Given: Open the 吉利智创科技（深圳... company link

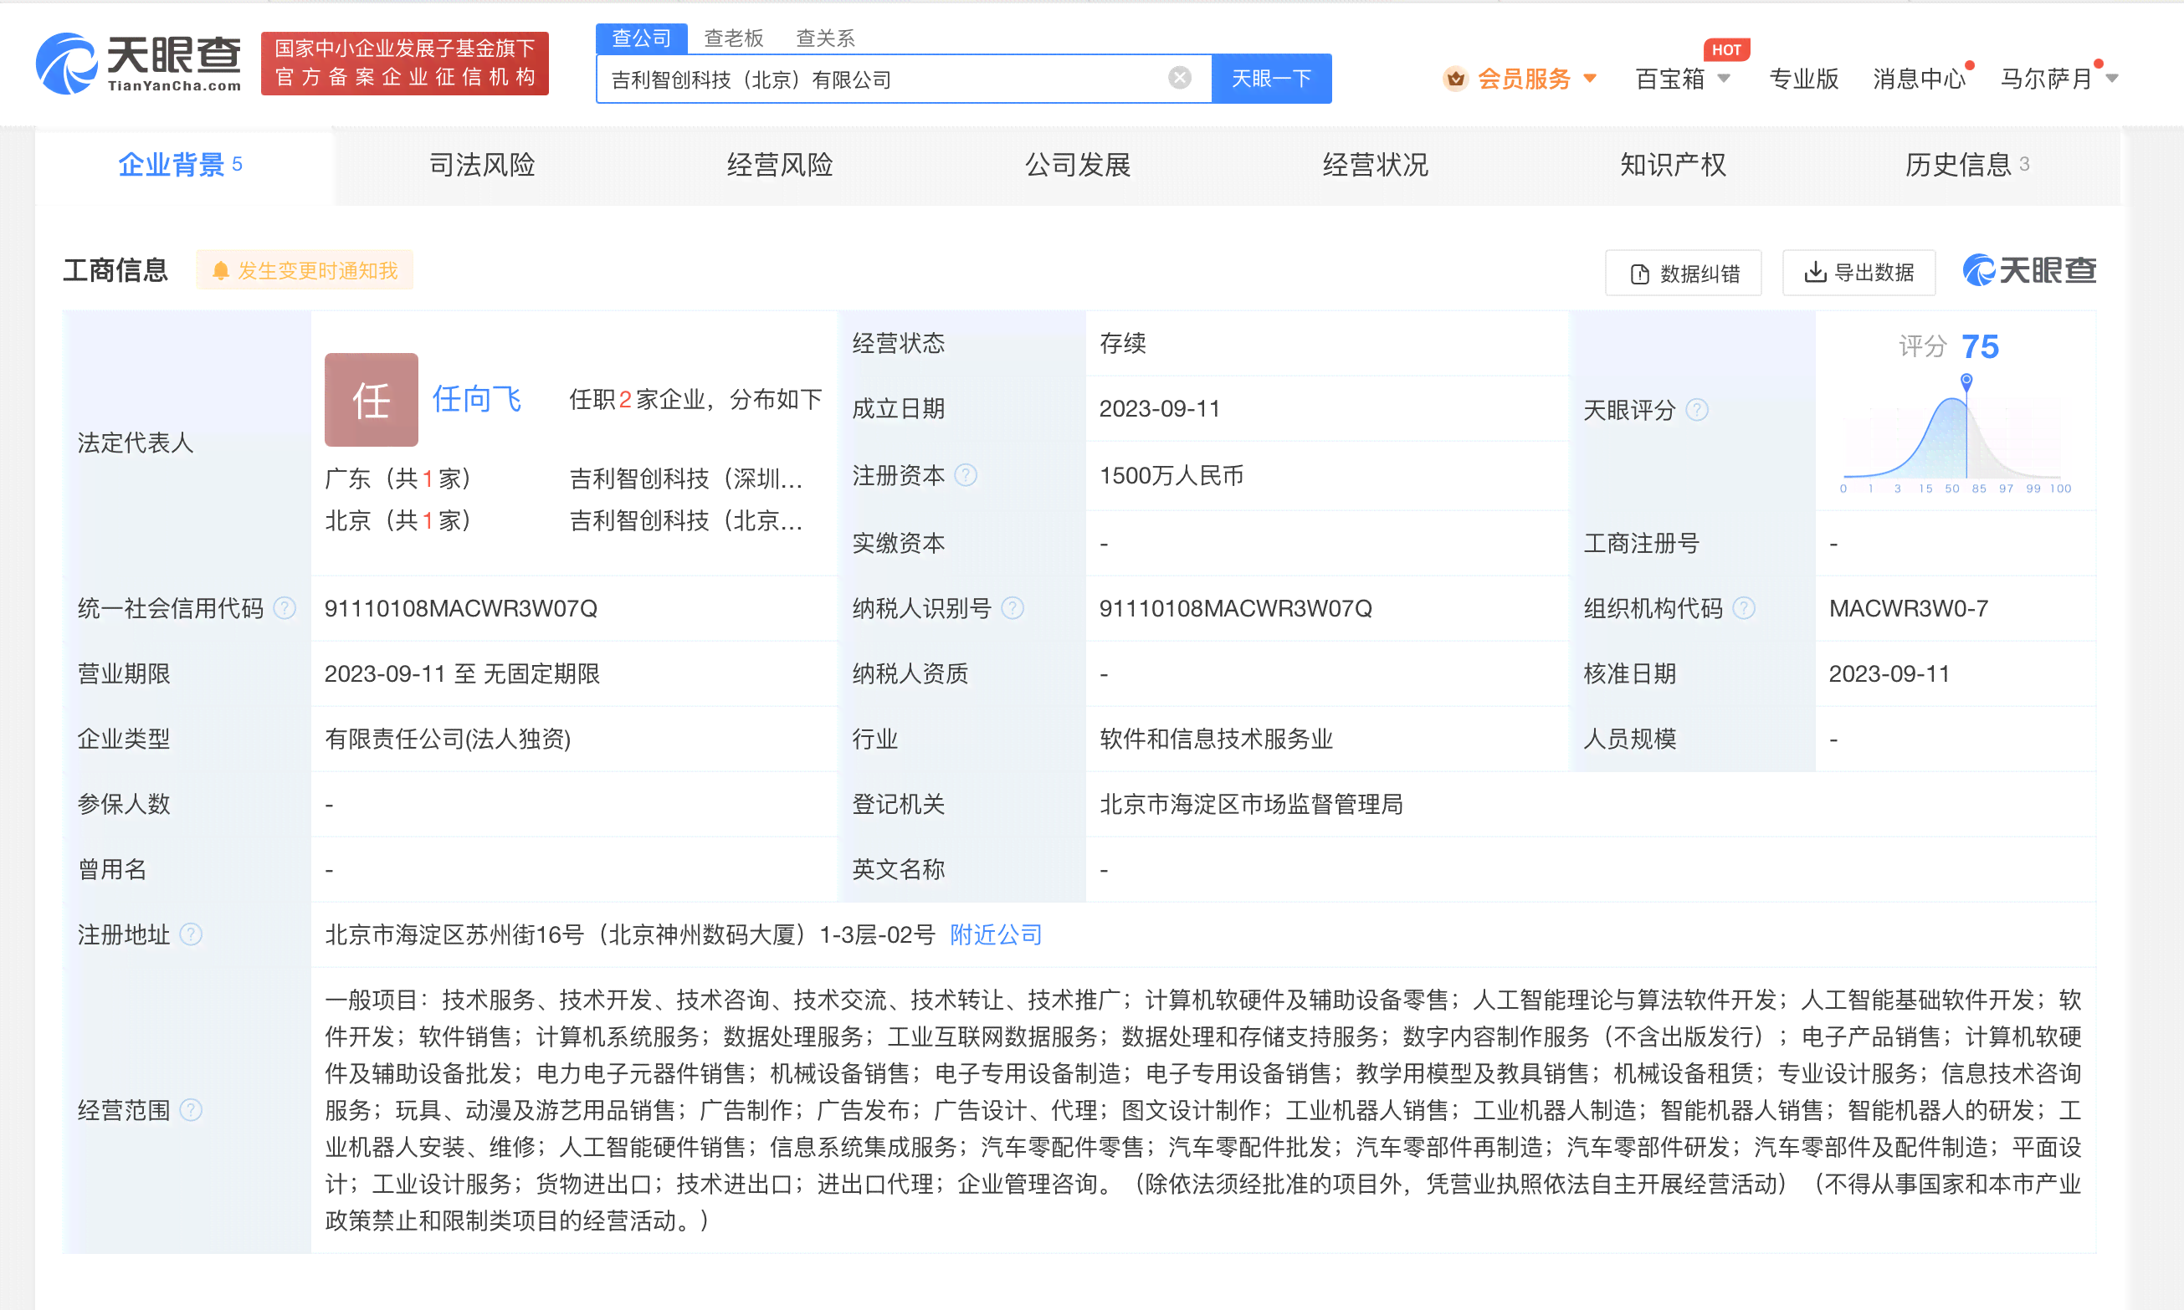Looking at the screenshot, I should (x=686, y=478).
